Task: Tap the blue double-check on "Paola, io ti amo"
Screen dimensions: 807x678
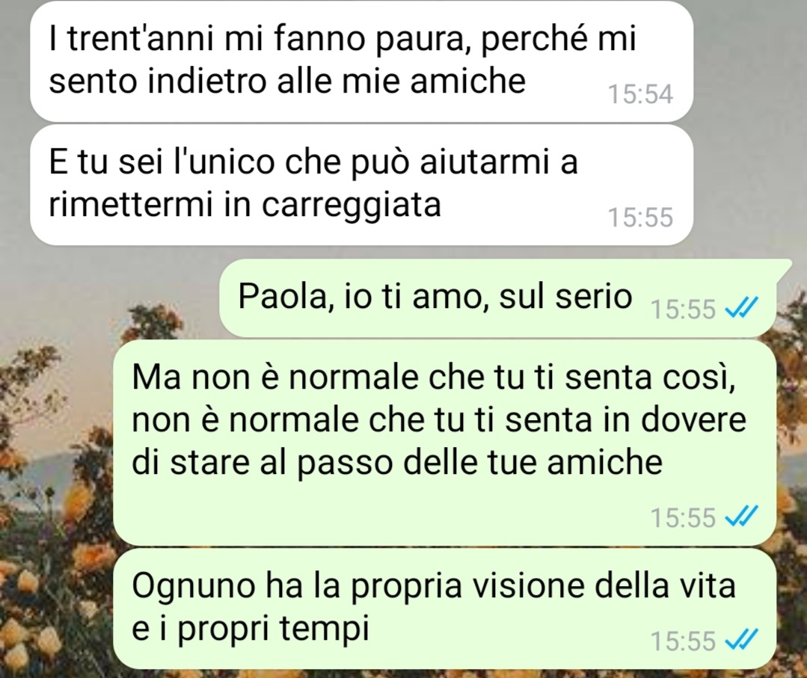Action: pyautogui.click(x=741, y=309)
